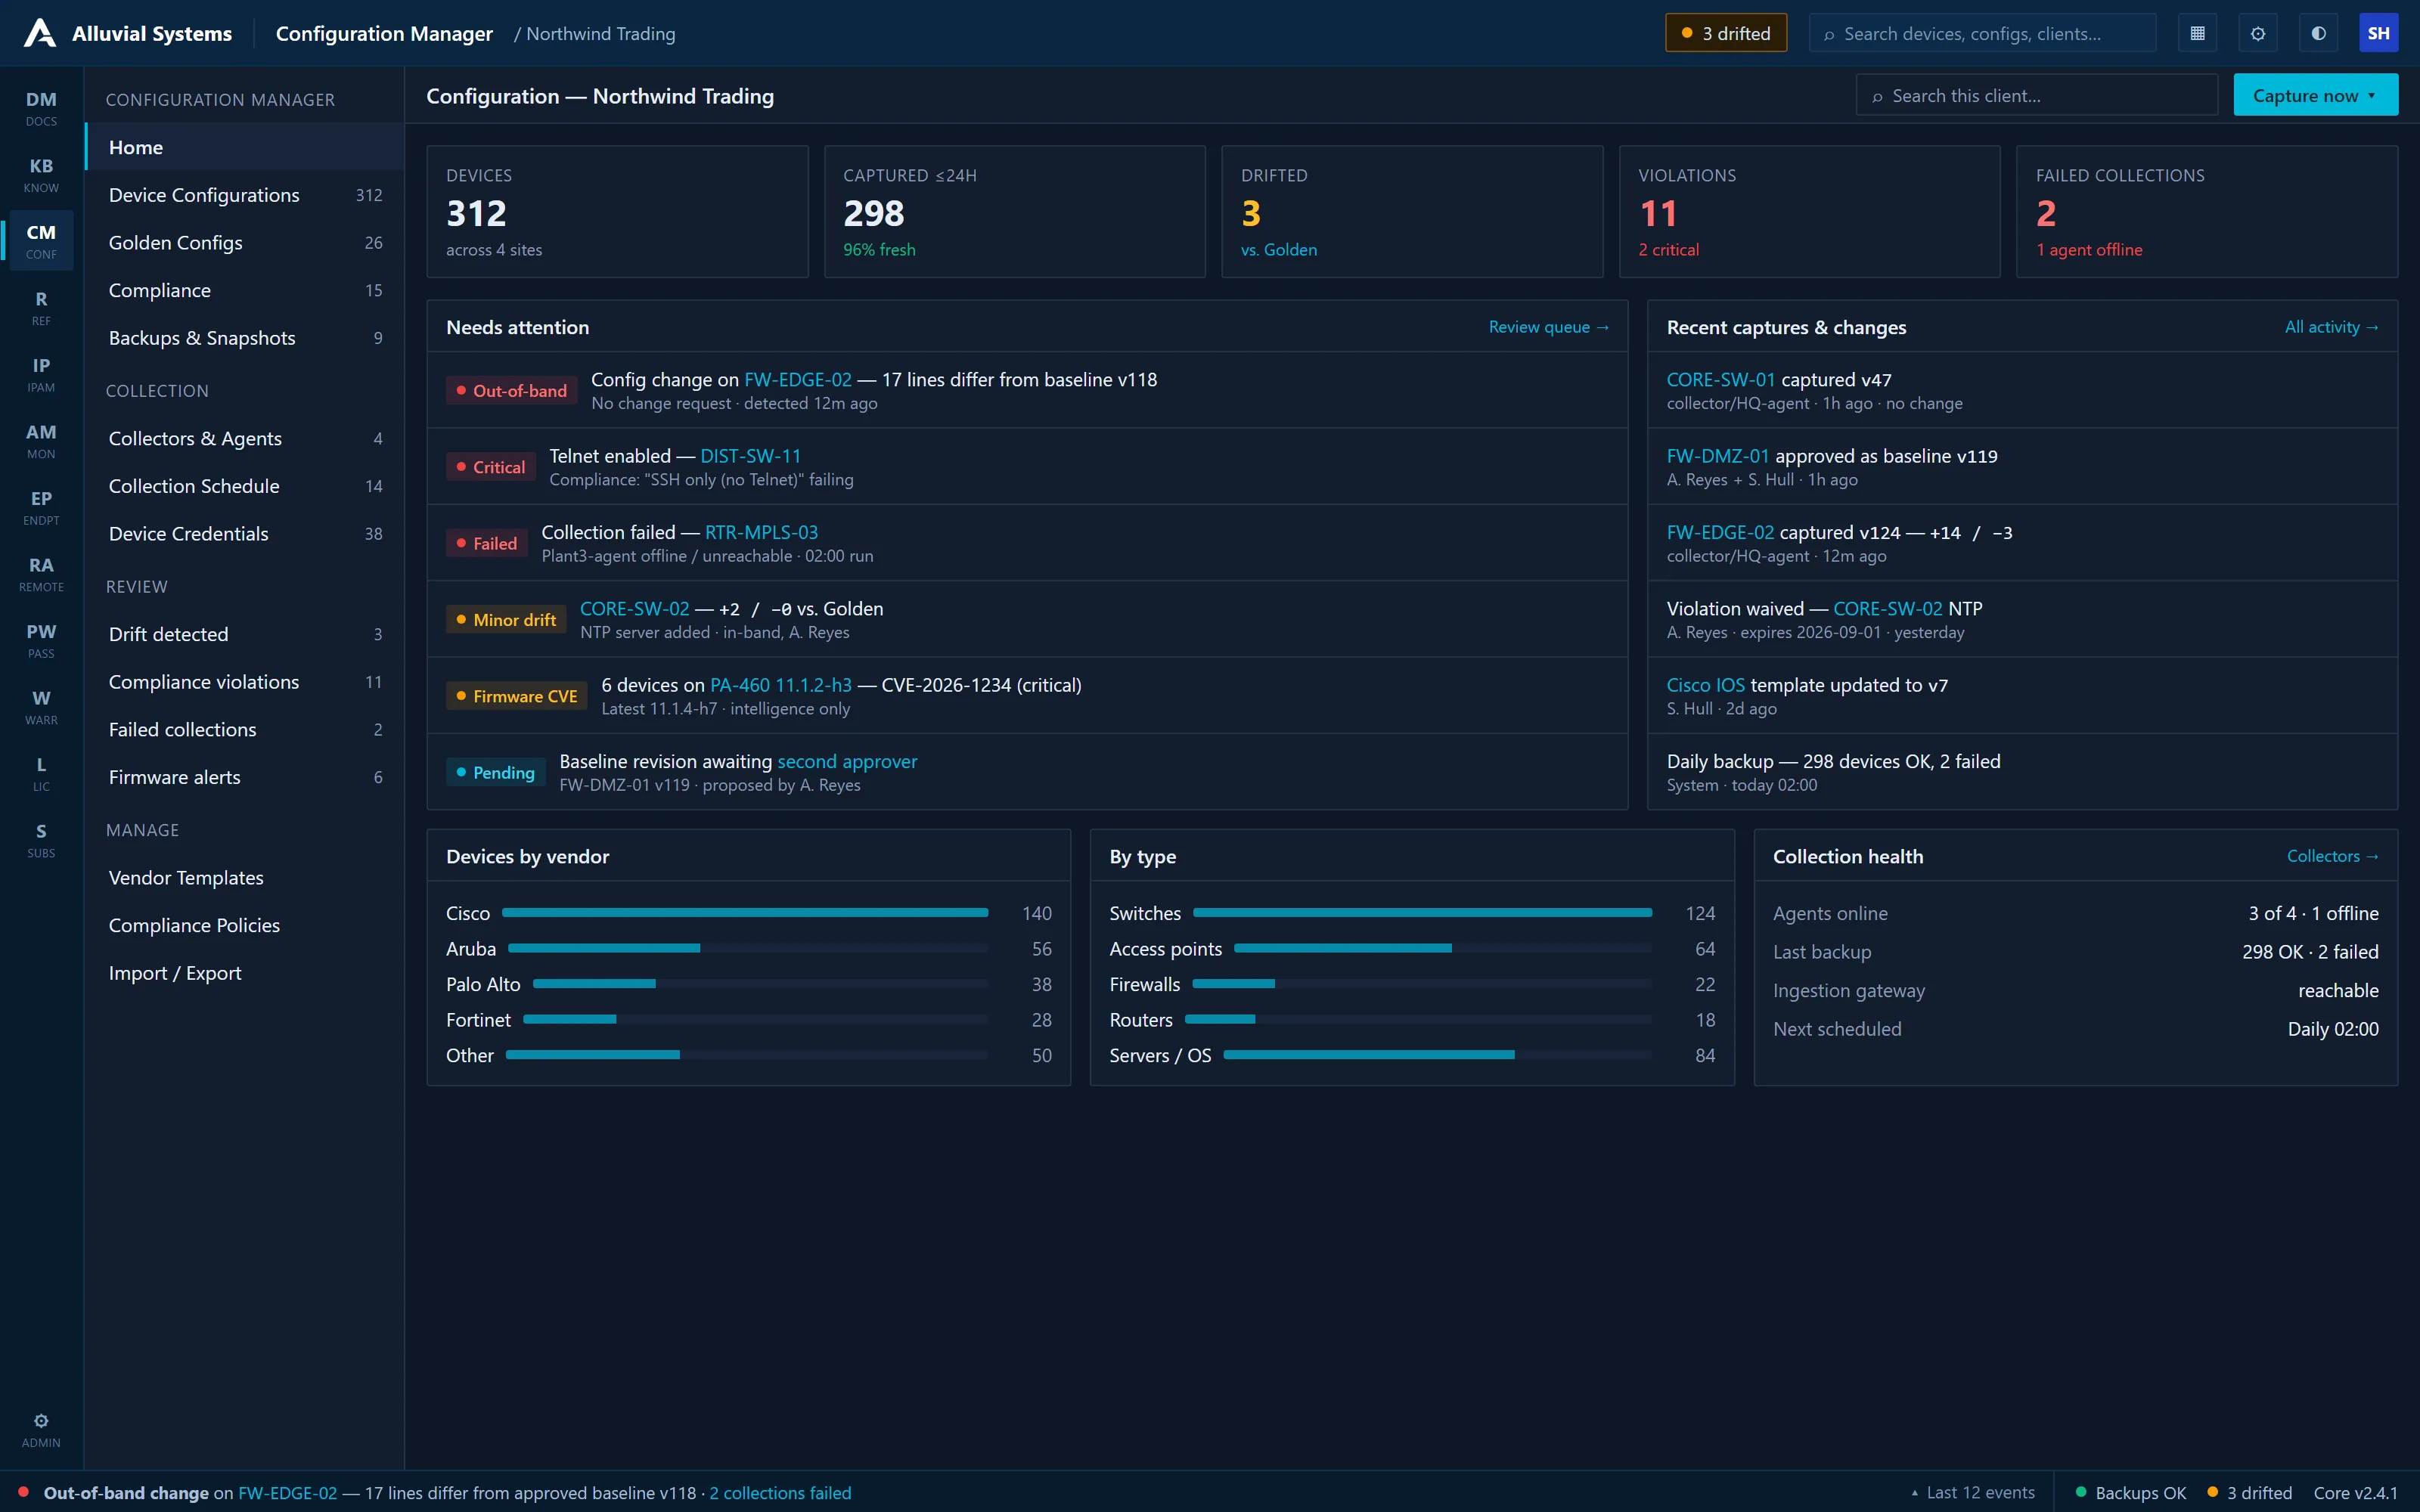Screen dimensions: 2420x1512
Task: Open Device Configurations in sidebar
Action: click(x=245, y=195)
